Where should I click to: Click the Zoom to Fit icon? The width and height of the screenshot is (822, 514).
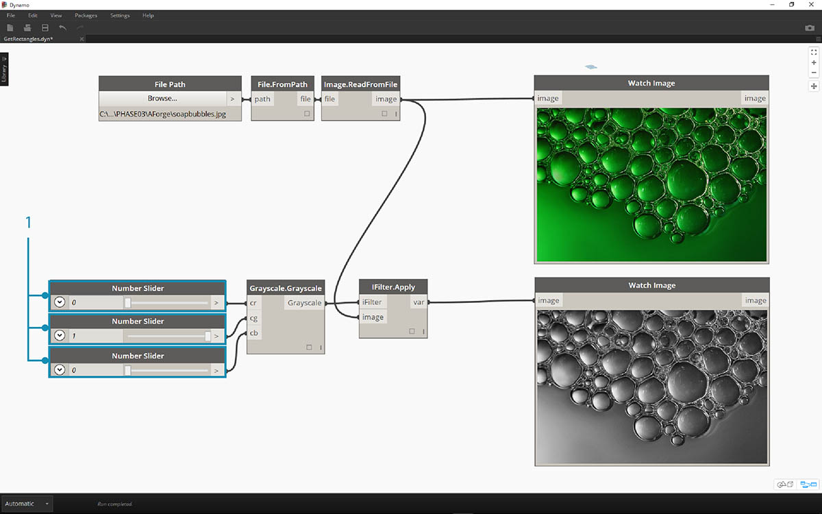(x=814, y=52)
